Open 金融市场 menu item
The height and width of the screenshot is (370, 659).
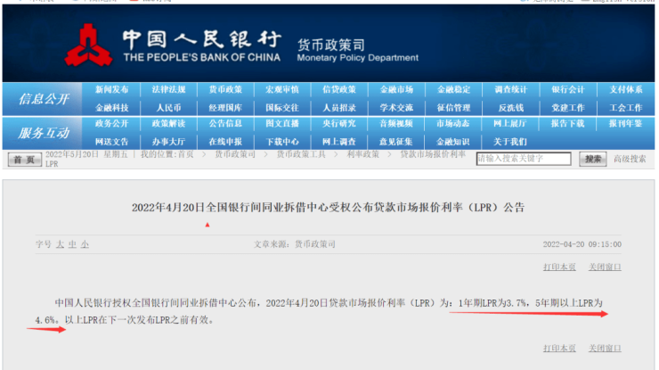coord(396,90)
